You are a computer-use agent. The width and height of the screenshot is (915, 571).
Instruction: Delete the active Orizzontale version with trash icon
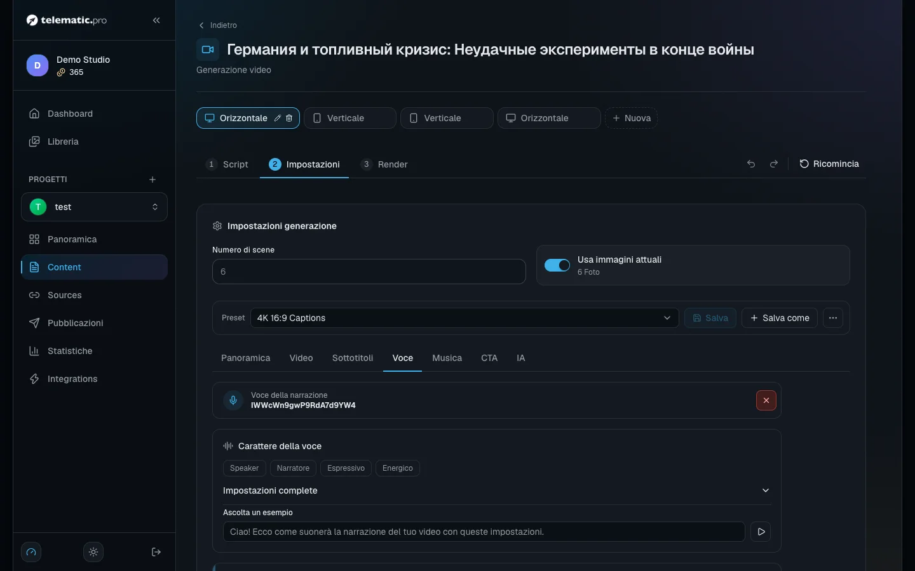click(289, 118)
